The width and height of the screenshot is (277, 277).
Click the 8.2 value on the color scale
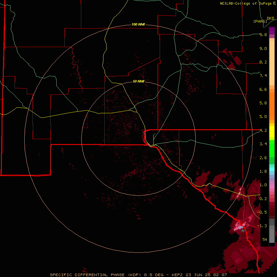[x=263, y=62]
